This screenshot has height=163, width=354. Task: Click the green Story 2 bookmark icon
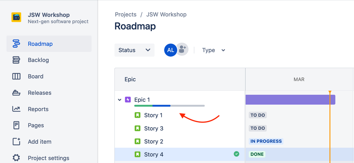pyautogui.click(x=137, y=141)
